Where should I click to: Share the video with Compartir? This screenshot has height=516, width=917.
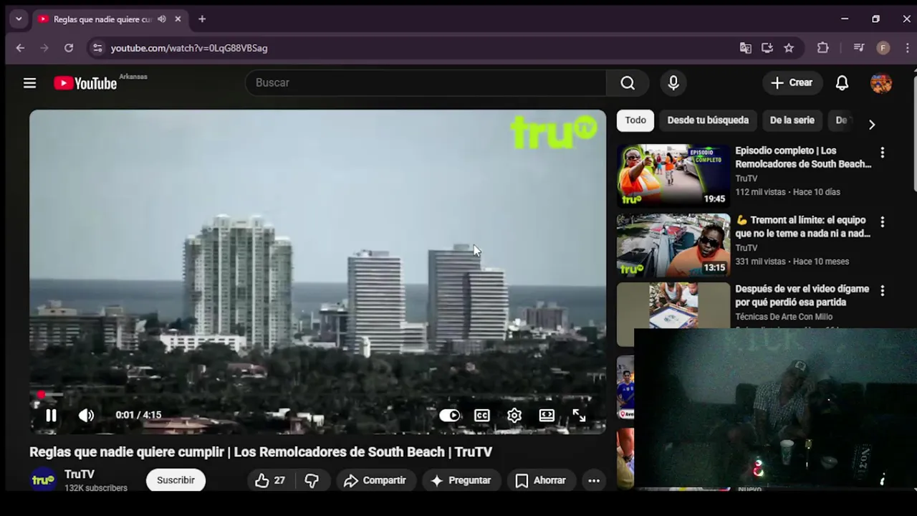pyautogui.click(x=375, y=481)
